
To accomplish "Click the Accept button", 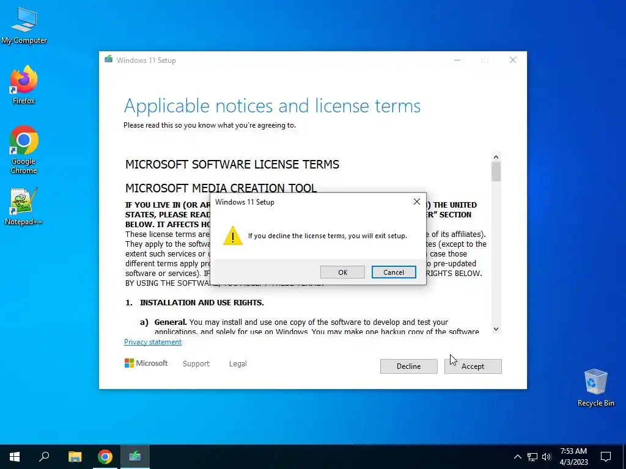I will click(x=473, y=366).
